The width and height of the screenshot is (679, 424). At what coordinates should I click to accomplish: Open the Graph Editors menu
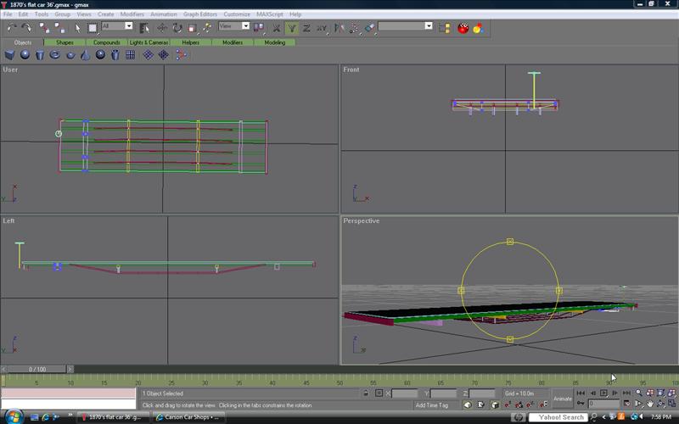point(200,14)
